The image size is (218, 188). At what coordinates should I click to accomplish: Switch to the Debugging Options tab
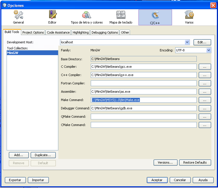pos(105,32)
